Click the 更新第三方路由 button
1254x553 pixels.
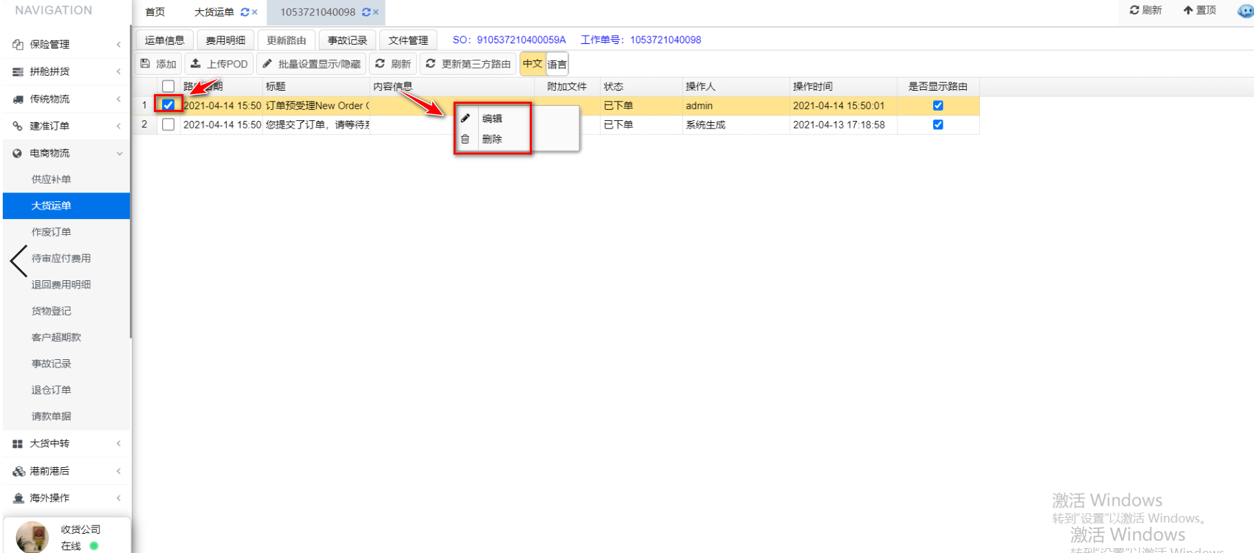tap(469, 64)
